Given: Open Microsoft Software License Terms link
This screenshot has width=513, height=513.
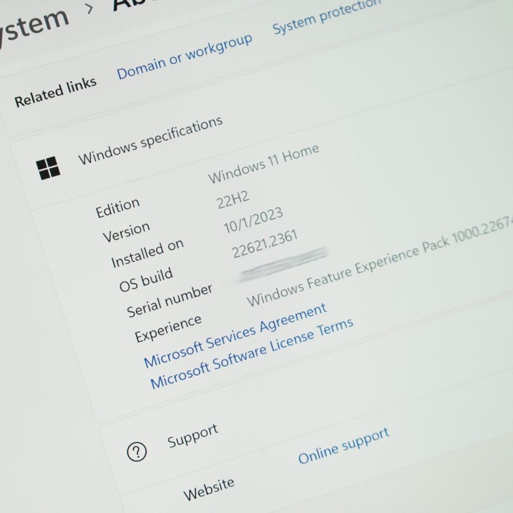Looking at the screenshot, I should 251,353.
